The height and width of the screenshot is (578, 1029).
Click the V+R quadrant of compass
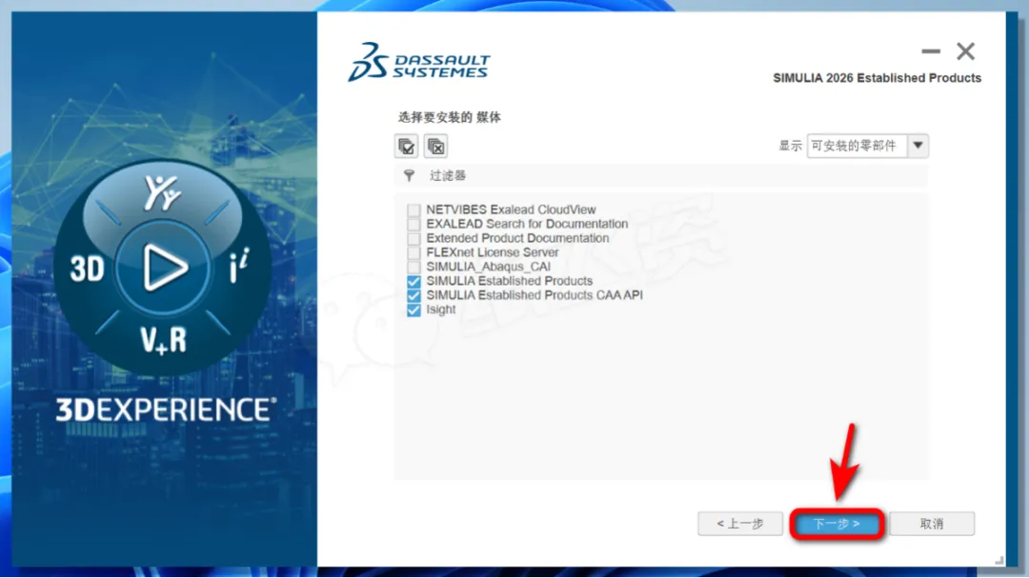coord(164,341)
